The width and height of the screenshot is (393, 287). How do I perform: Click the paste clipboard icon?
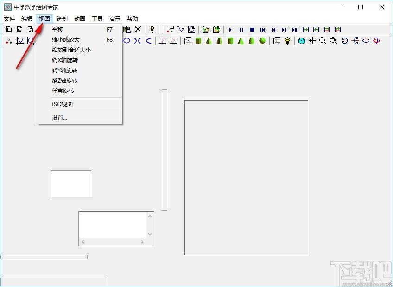[127, 30]
